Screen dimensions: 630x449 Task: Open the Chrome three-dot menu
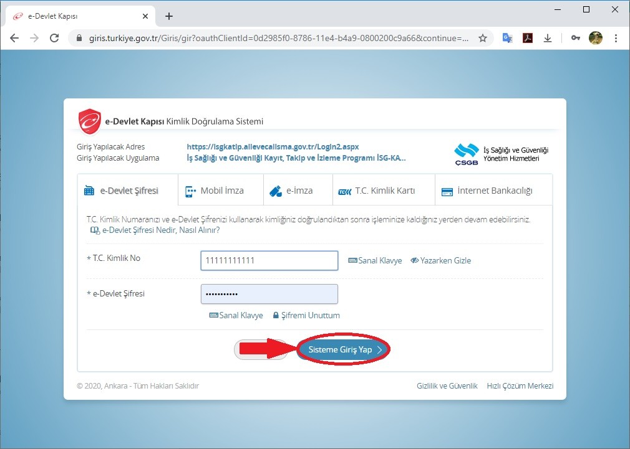pos(616,38)
